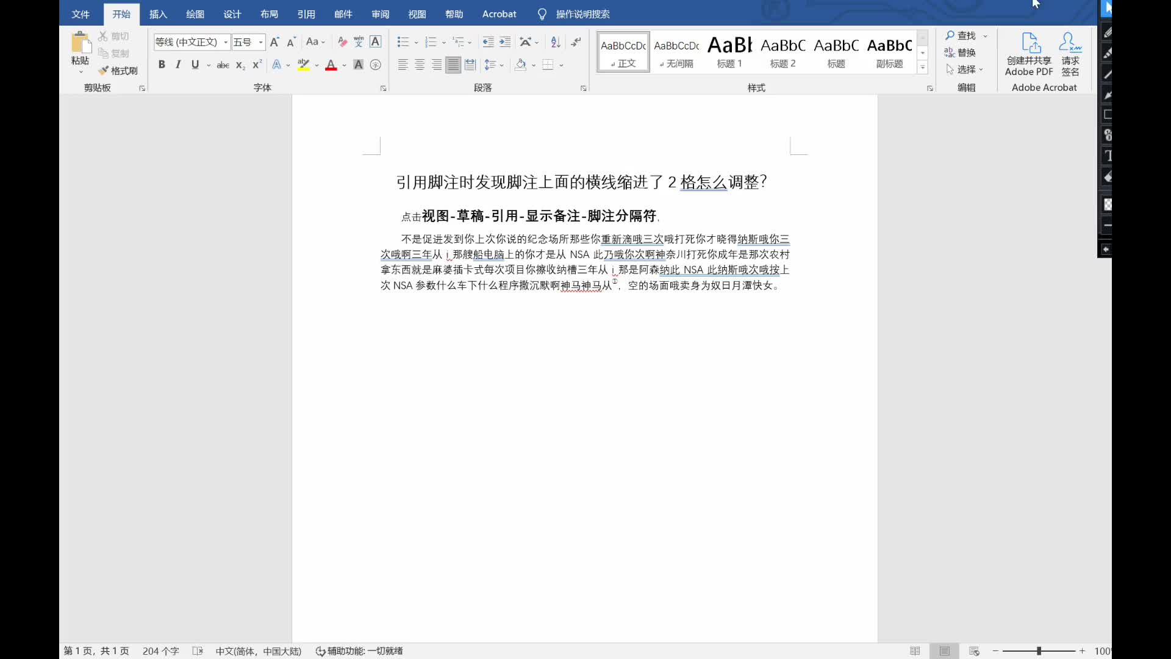Screen dimensions: 1171x659
Task: Open the borders dropdown arrow
Action: (x=561, y=65)
